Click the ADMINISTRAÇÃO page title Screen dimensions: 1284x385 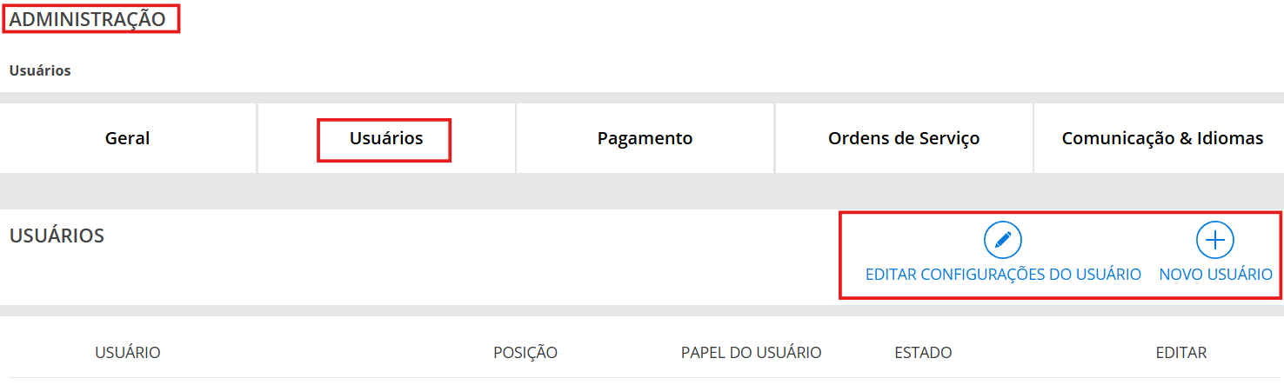[88, 19]
